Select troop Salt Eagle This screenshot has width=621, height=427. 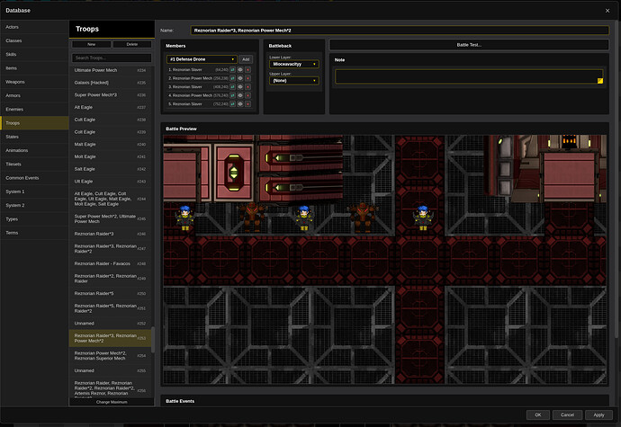[110, 169]
